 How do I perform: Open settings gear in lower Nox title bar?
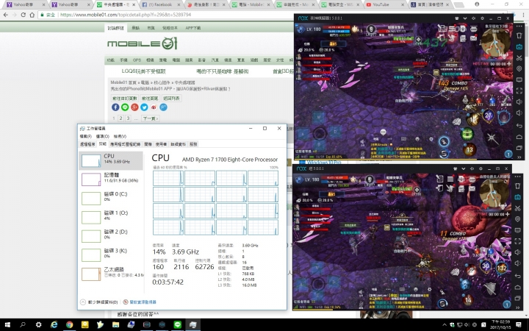click(x=481, y=168)
